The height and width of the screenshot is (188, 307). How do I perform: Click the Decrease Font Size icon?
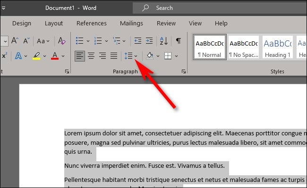[27, 41]
